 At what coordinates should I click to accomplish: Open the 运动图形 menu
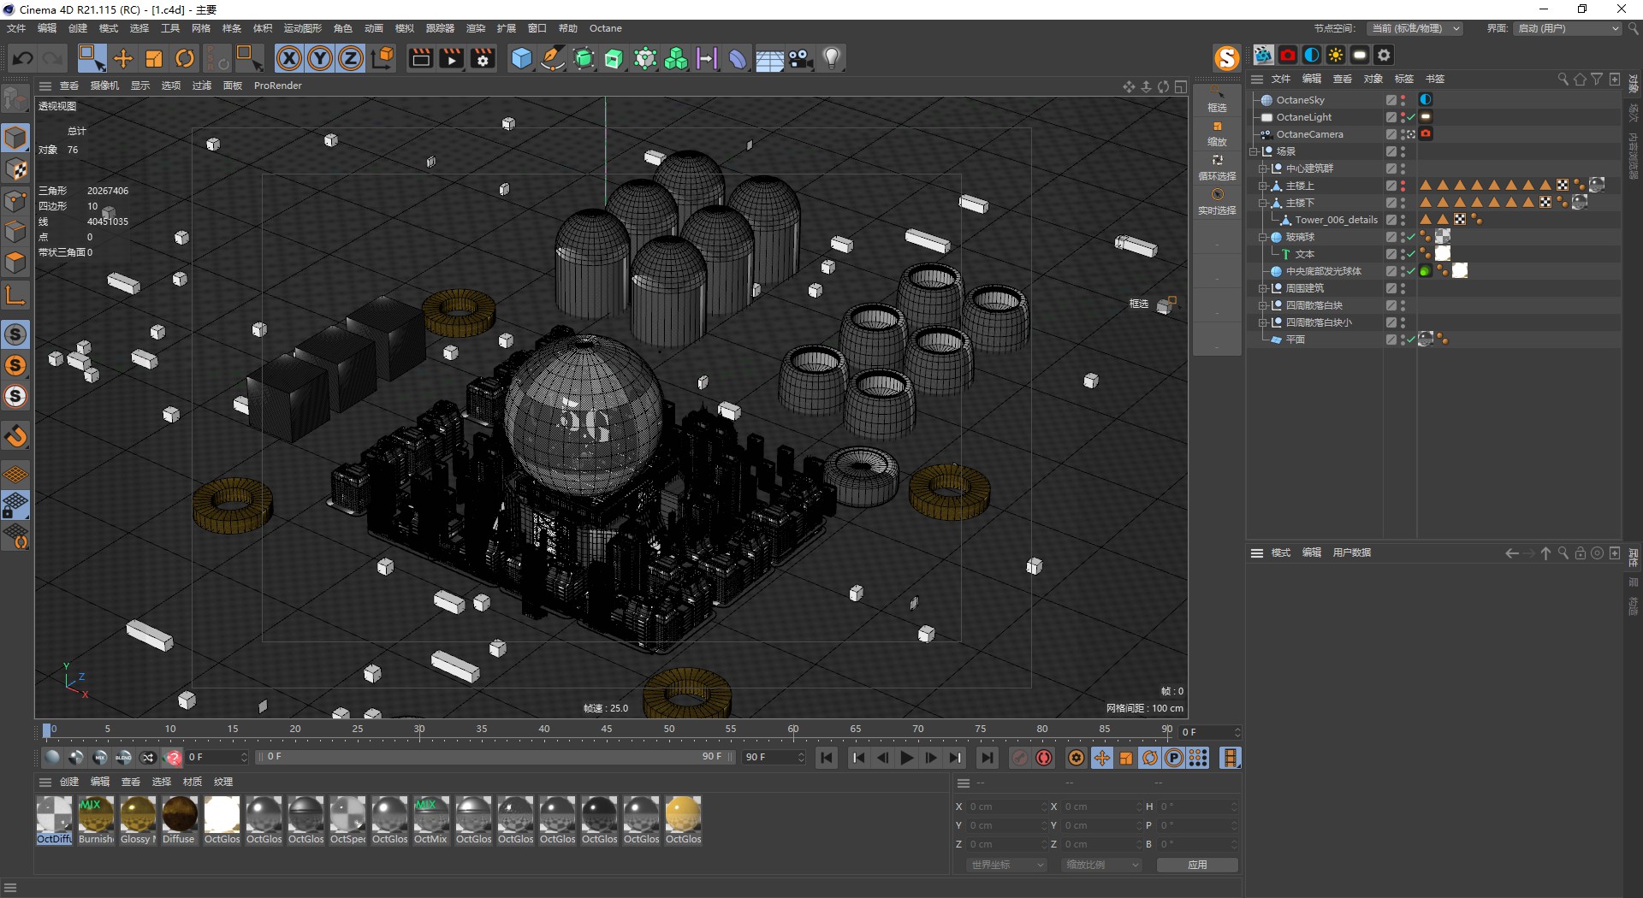click(x=303, y=28)
